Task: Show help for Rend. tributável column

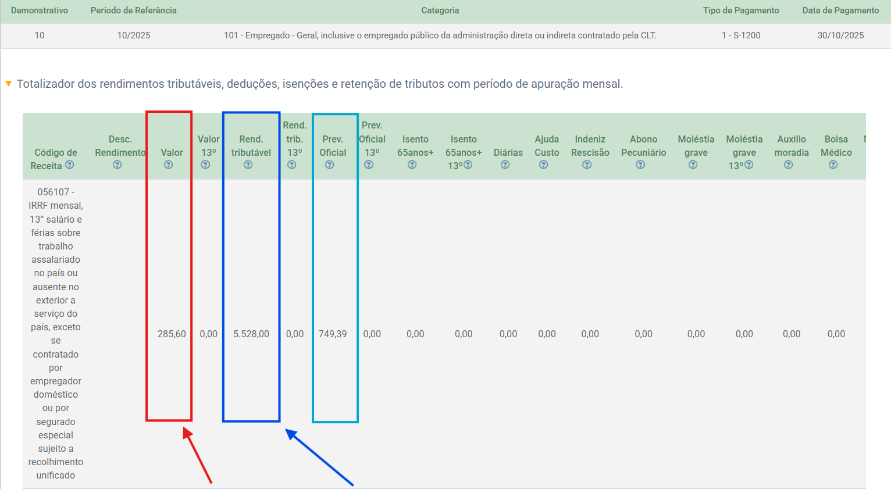Action: [248, 165]
